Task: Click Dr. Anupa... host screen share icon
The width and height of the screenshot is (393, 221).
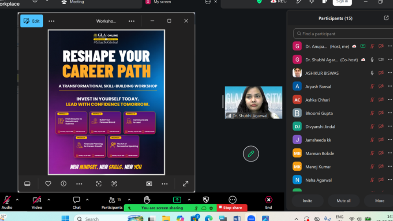Action: [x=363, y=46]
